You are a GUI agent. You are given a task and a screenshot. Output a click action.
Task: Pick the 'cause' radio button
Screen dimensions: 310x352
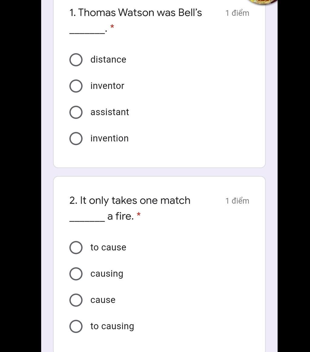pyautogui.click(x=76, y=300)
